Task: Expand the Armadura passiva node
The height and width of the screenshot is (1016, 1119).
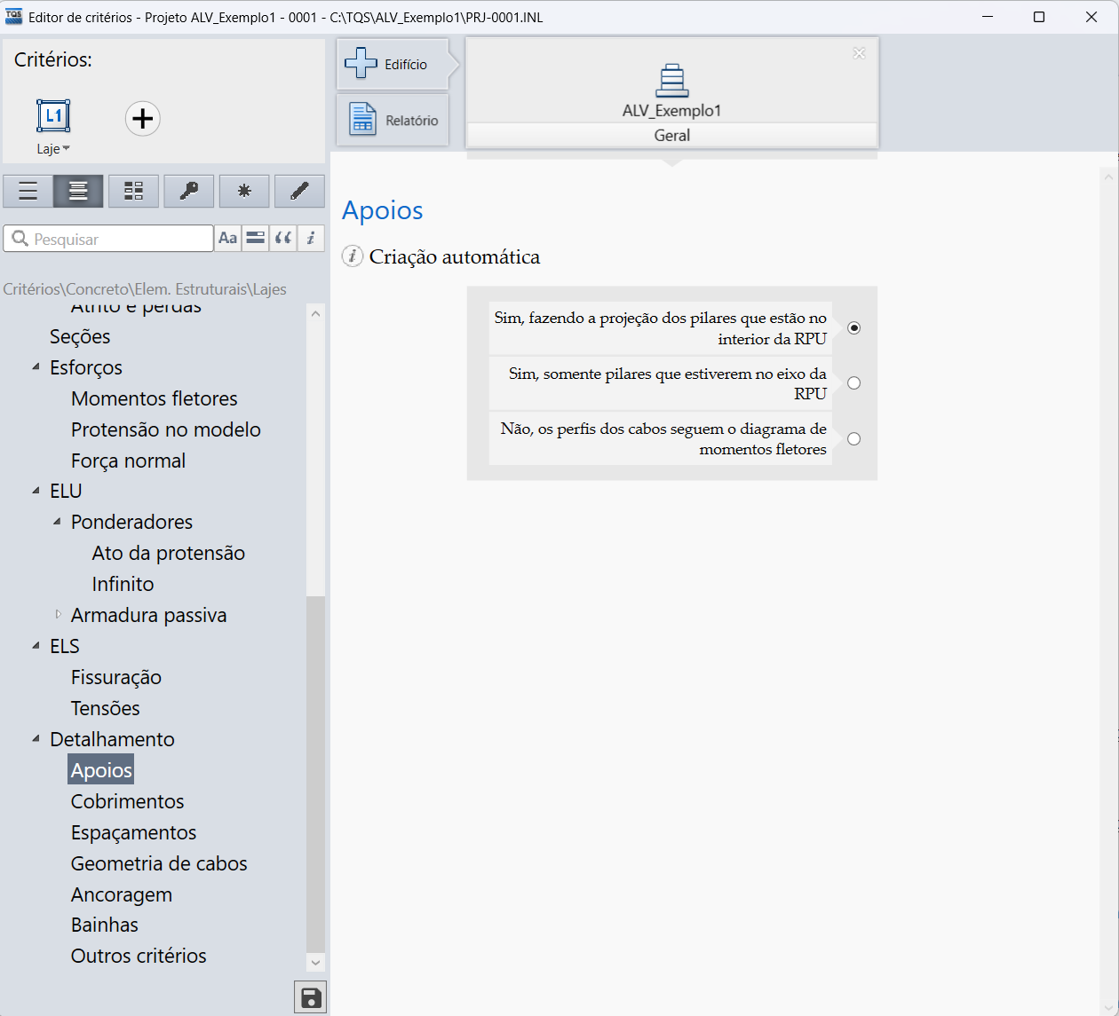Action: [x=58, y=614]
